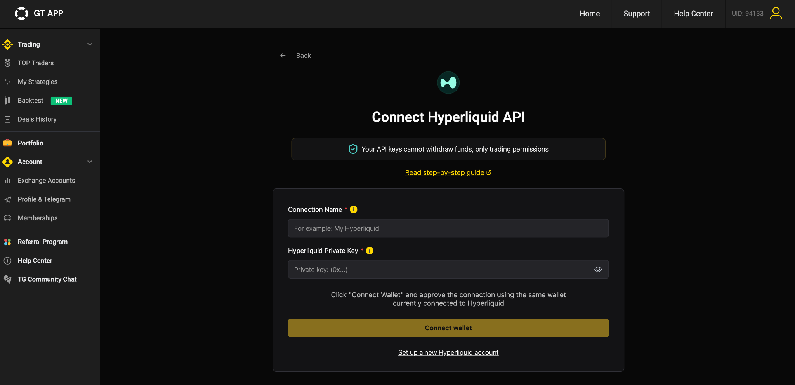
Task: Open Help Center in top navigation
Action: 693,14
